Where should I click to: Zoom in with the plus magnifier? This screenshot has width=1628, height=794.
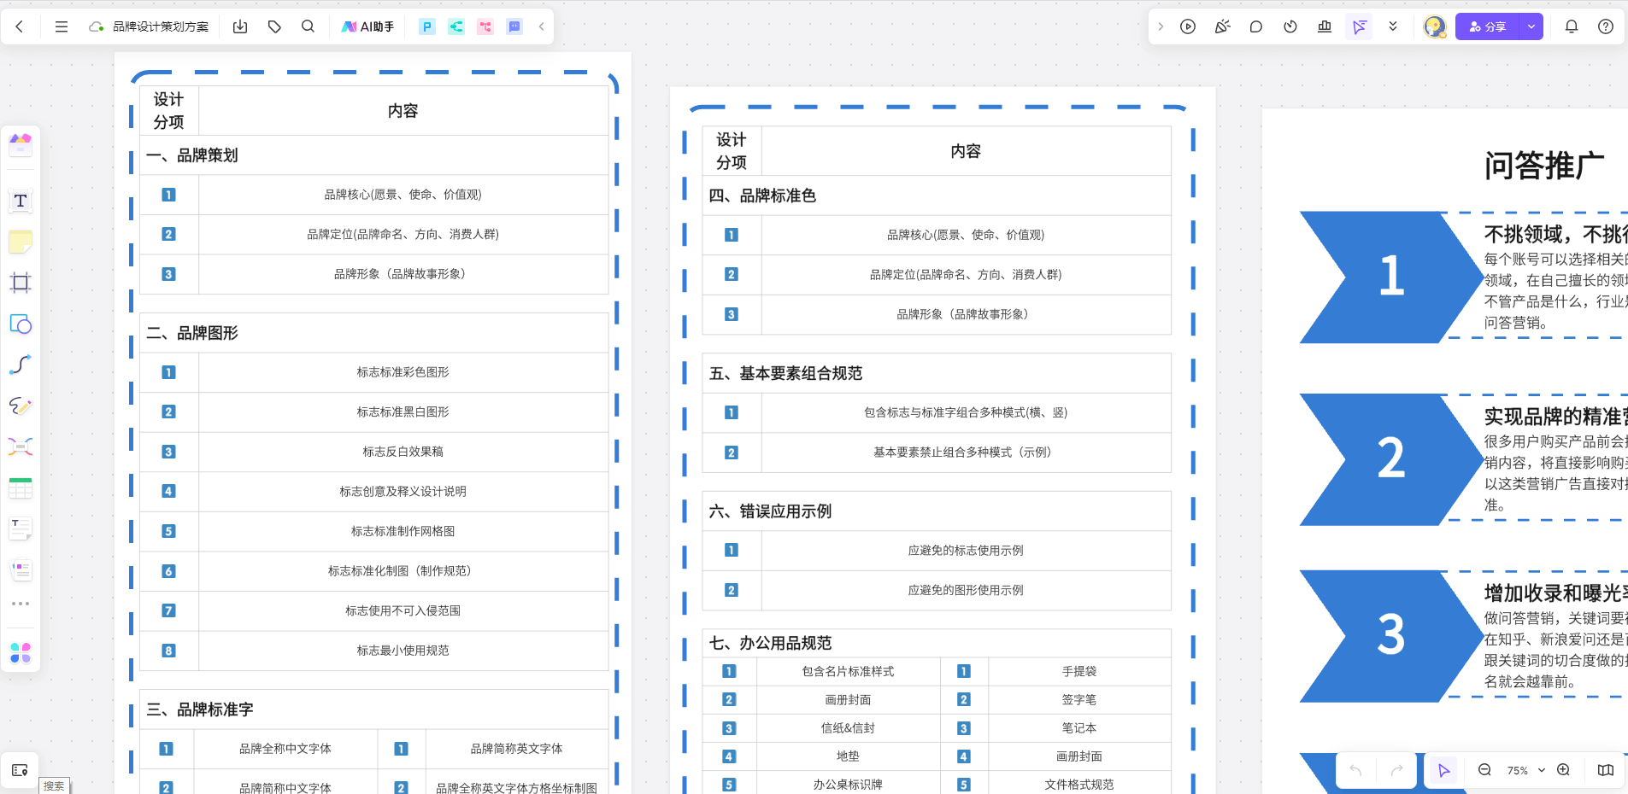[1564, 770]
